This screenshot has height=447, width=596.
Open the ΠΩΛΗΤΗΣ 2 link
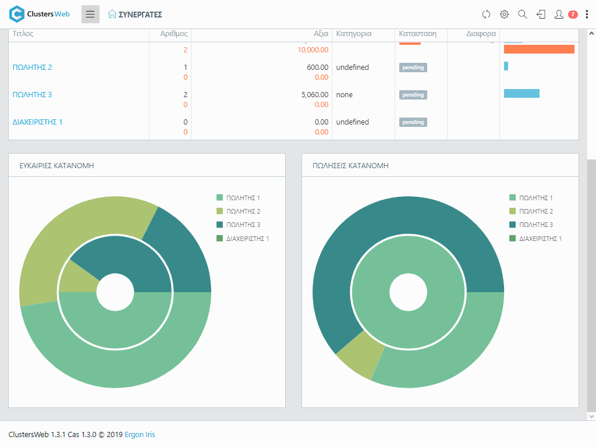(33, 68)
